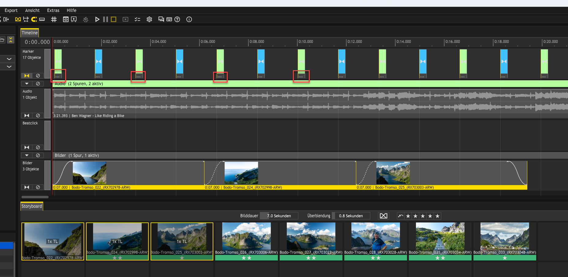Toggle the yellow magnet snapping icon

(34, 19)
